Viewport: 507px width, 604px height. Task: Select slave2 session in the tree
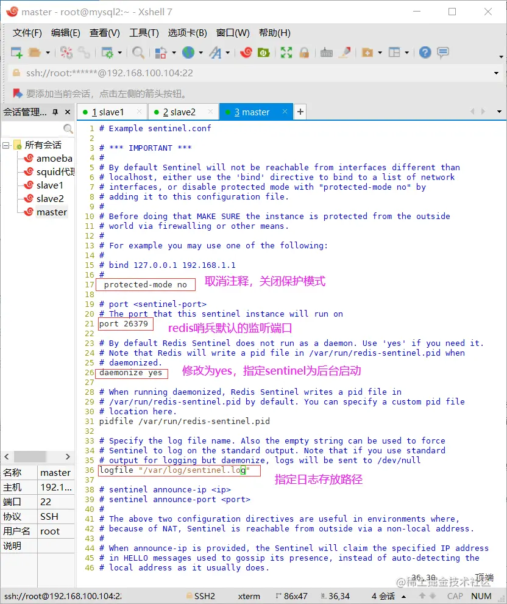tap(50, 199)
